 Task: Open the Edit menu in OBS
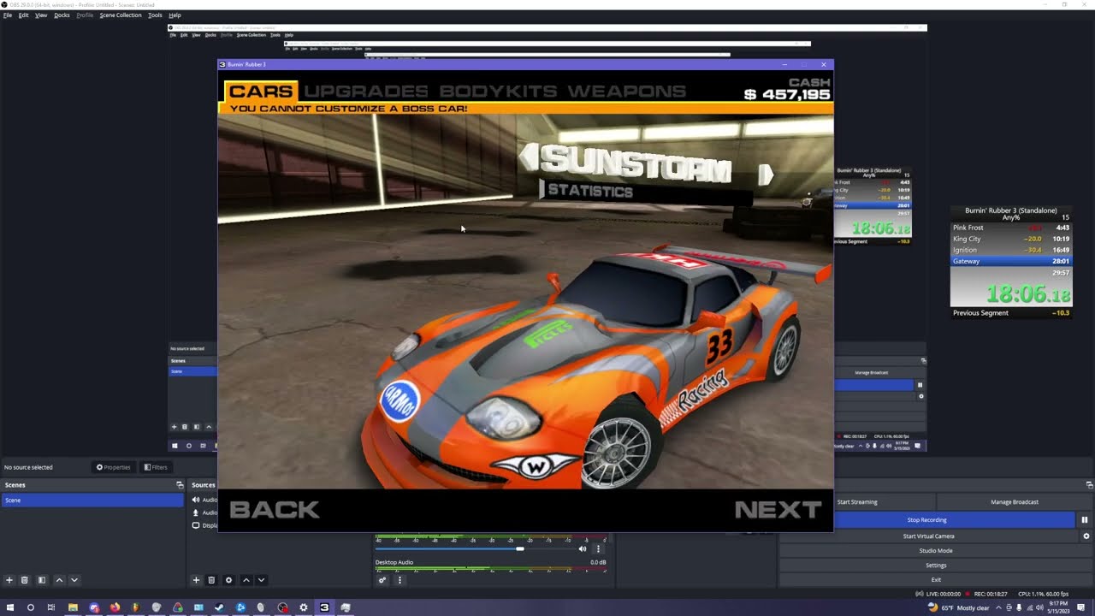pos(23,15)
